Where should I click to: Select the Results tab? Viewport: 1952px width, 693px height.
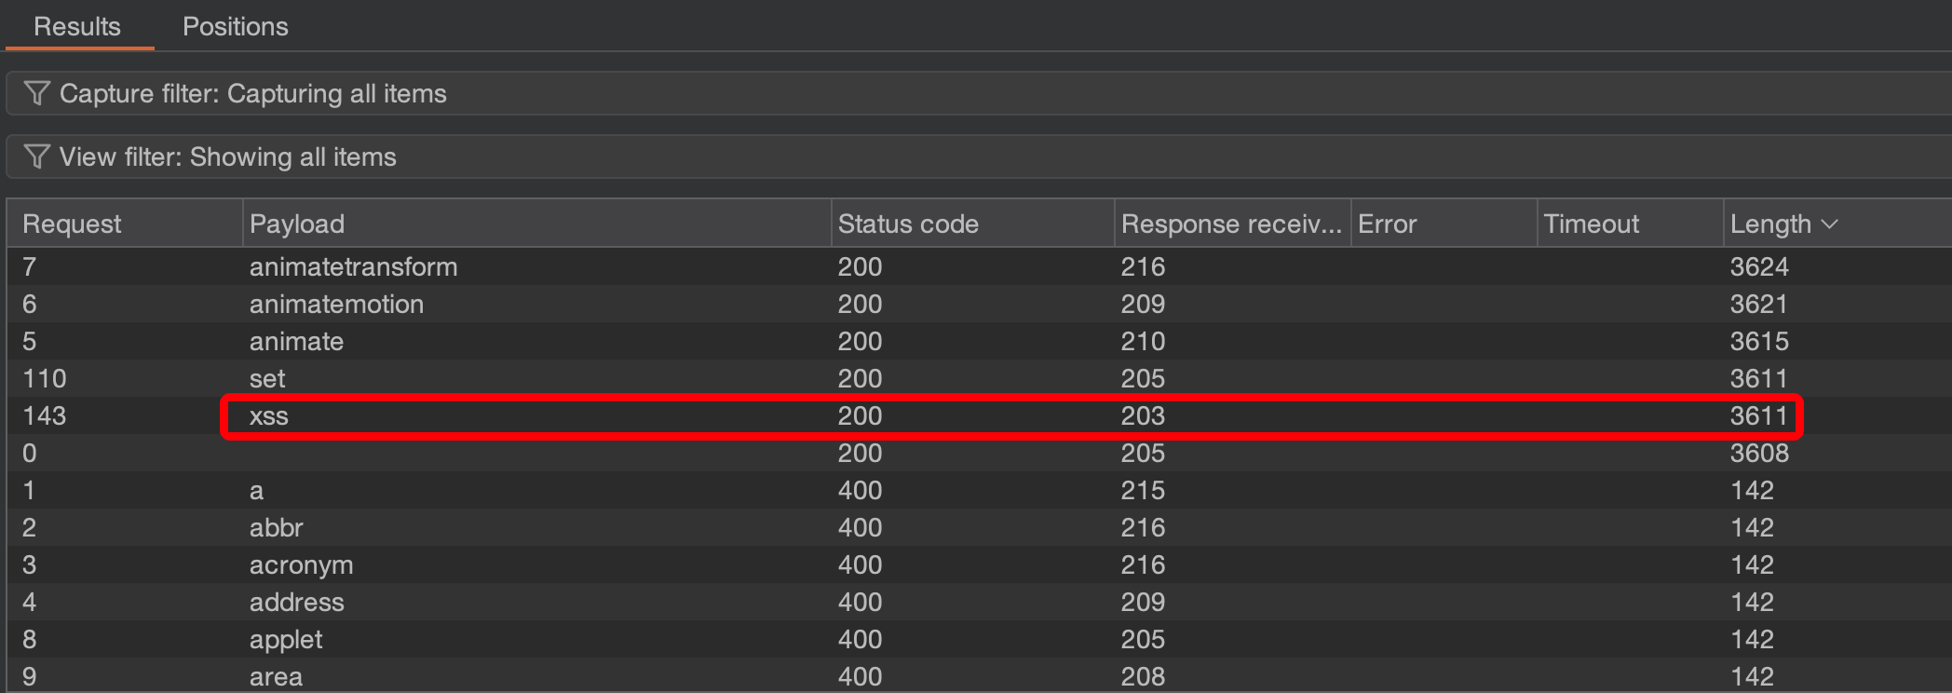coord(77,26)
